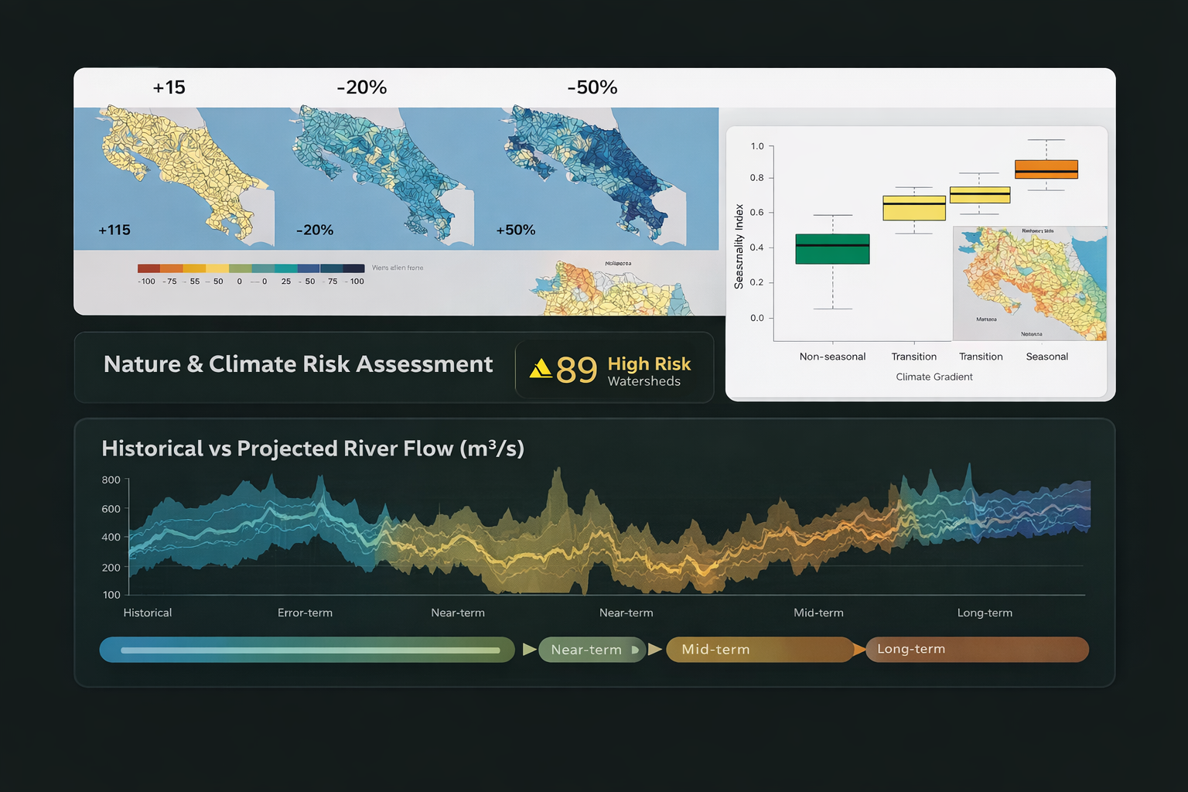
Task: Select the -50% projection map of Costa Rica
Action: coord(592,178)
